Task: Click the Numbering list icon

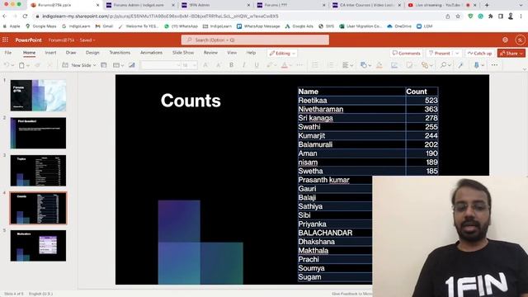Action: pyautogui.click(x=331, y=65)
